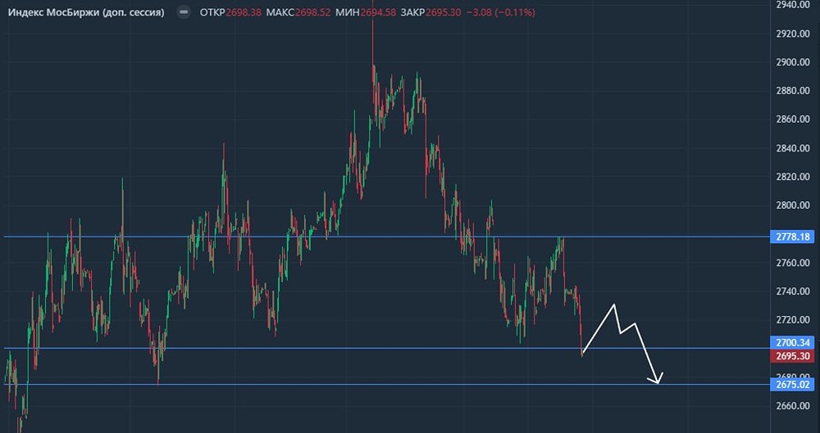Collapse the legend with the minus circle icon
The image size is (820, 433).
pos(184,12)
